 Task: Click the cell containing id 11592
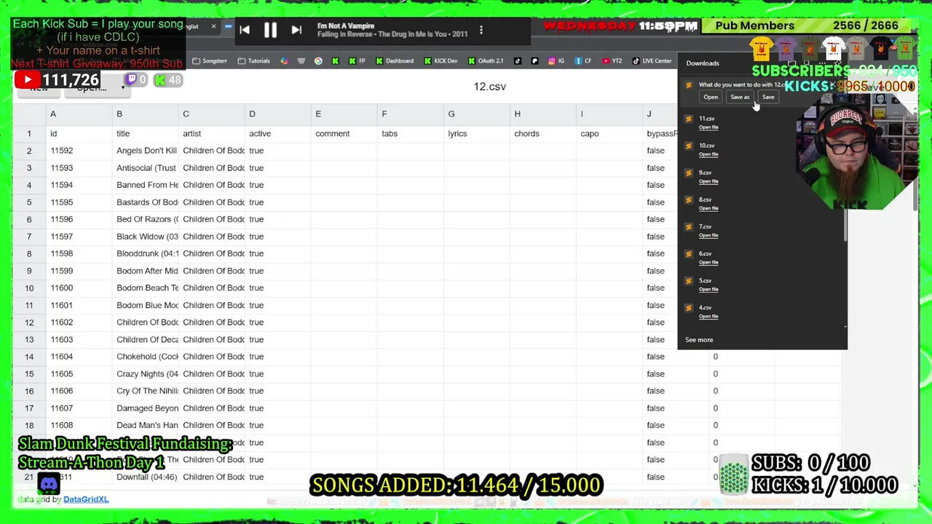[79, 151]
